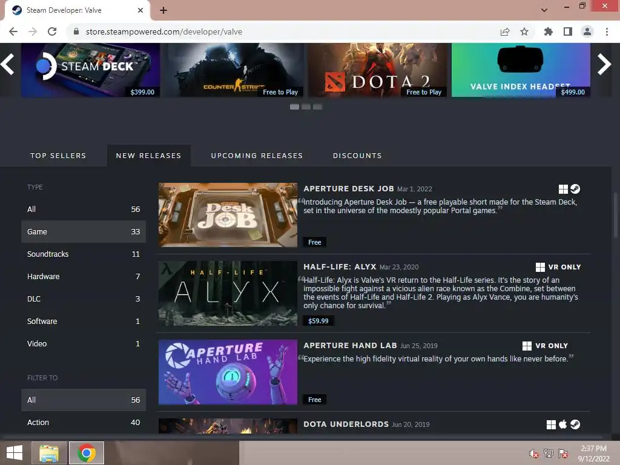Open the tab search chevron

544,10
